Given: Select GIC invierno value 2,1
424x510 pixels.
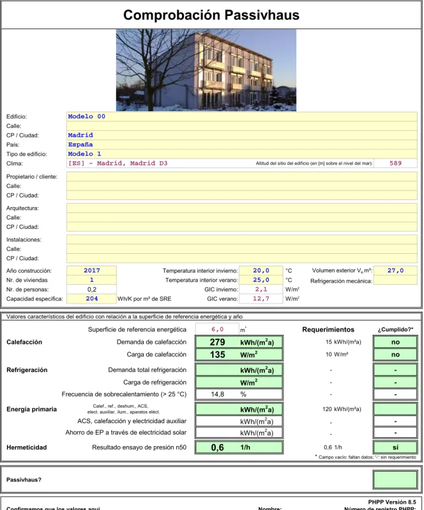Looking at the screenshot, I should pos(261,289).
